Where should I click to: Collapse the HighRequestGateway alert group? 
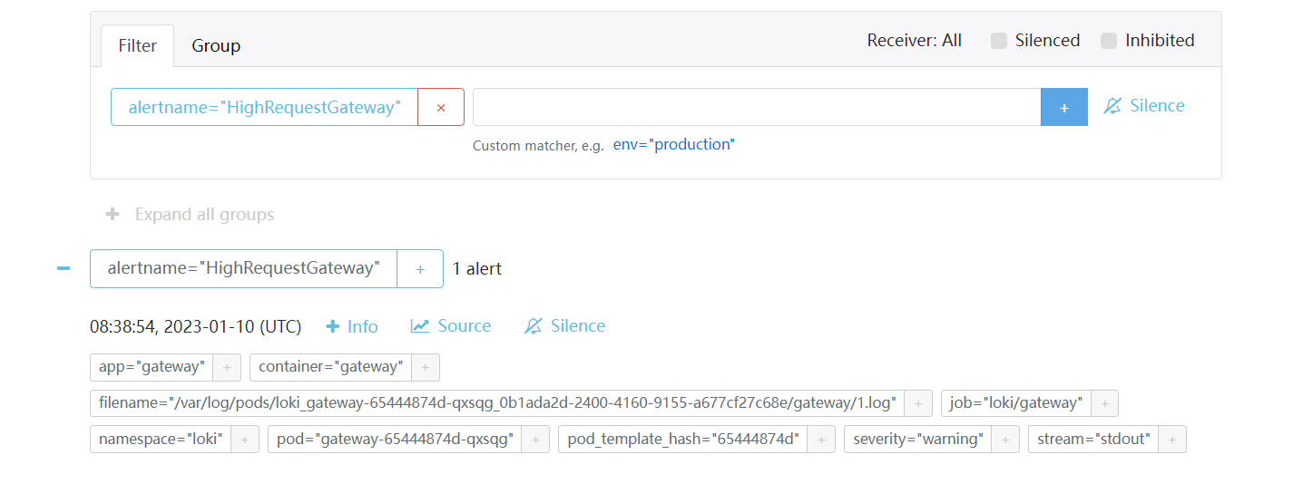[x=64, y=268]
